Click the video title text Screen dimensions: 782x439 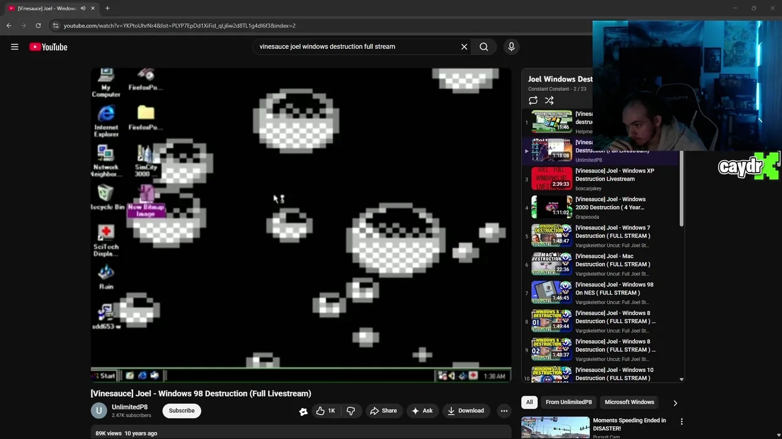click(x=201, y=394)
